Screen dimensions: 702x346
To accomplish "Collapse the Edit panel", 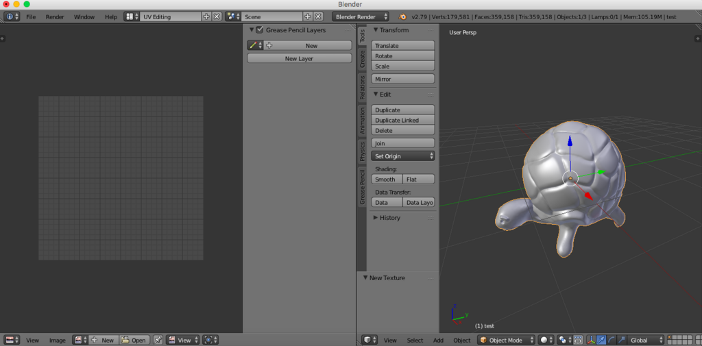I will click(x=376, y=95).
